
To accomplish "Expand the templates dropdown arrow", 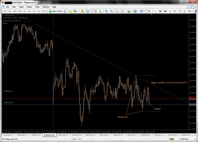I will pyautogui.click(x=144, y=11).
